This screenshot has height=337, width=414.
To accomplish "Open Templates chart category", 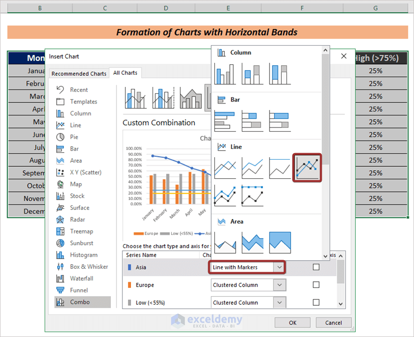I will tap(83, 101).
